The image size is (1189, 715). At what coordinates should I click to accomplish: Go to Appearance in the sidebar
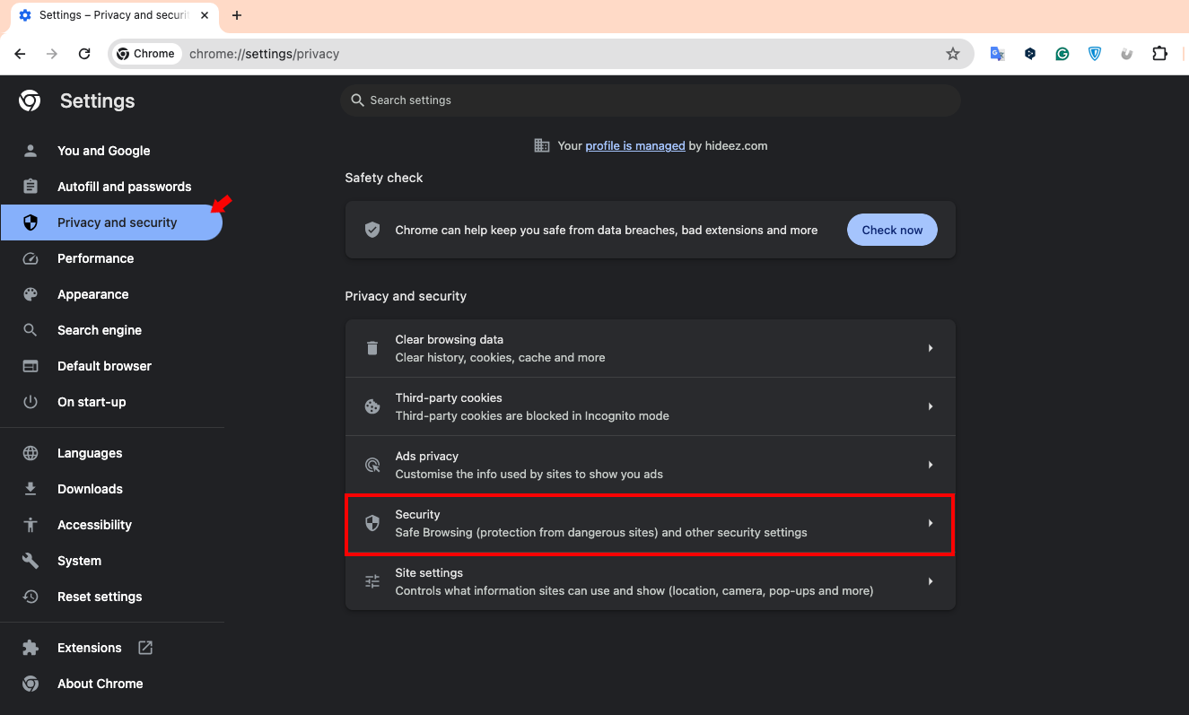92,294
